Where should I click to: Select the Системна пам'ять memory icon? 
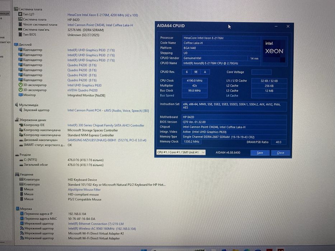[x=20, y=29]
